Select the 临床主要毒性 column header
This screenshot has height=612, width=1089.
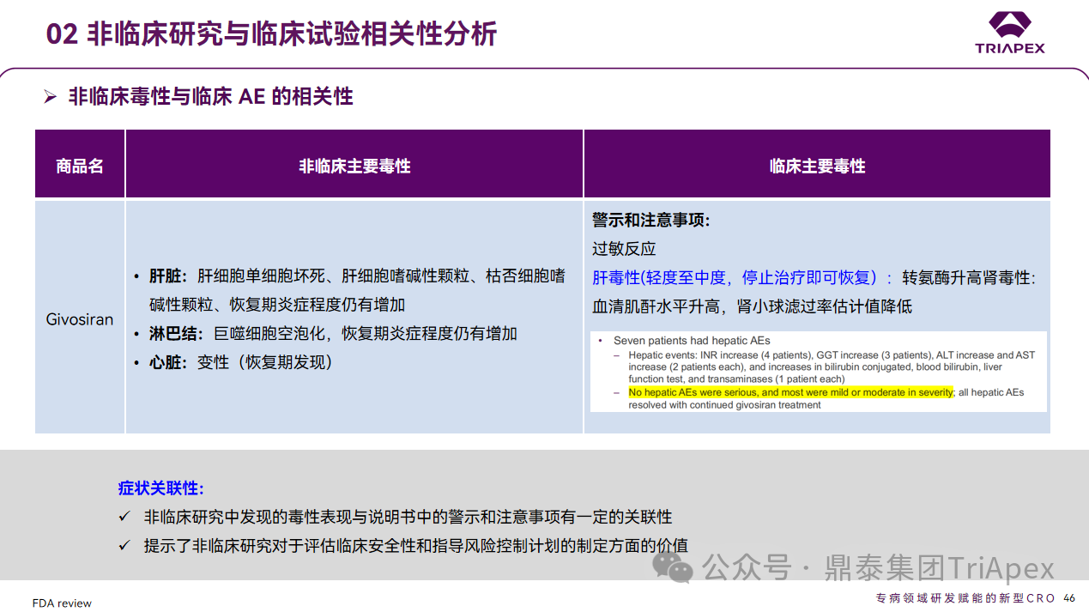click(x=816, y=166)
